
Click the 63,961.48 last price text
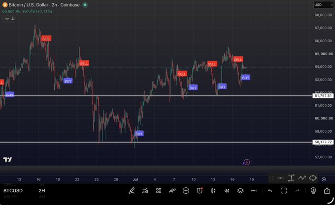(x=11, y=11)
